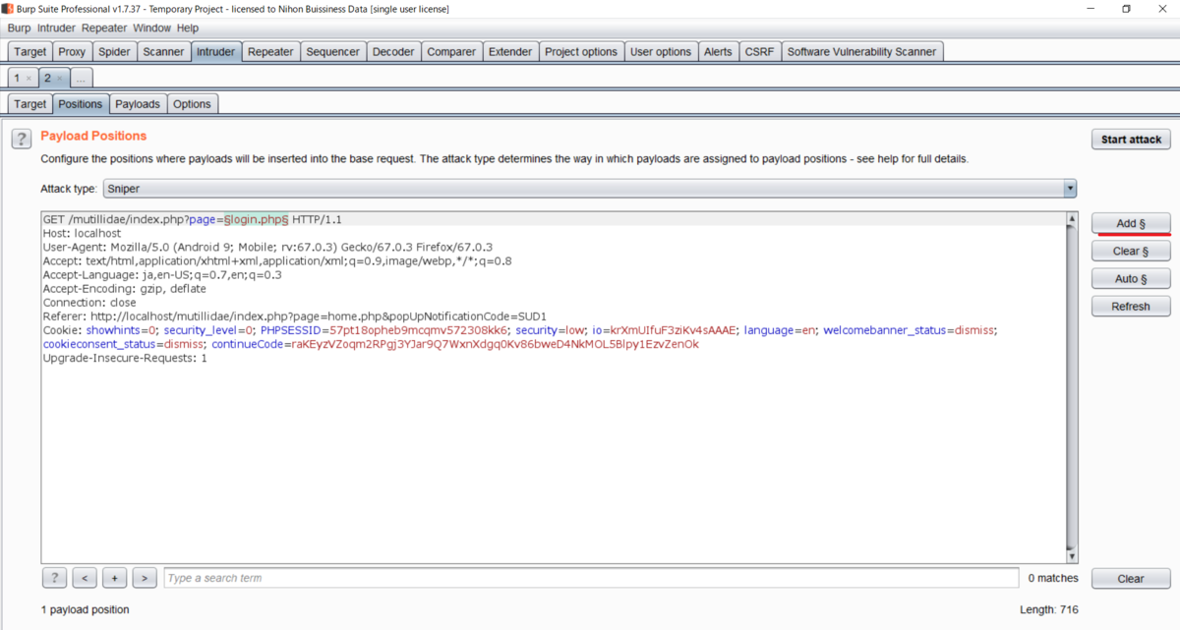Image resolution: width=1180 pixels, height=630 pixels.
Task: Click the Refresh button
Action: (1131, 306)
